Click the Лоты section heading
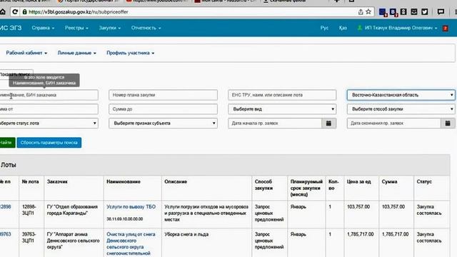This screenshot has height=257, width=457. 8,165
